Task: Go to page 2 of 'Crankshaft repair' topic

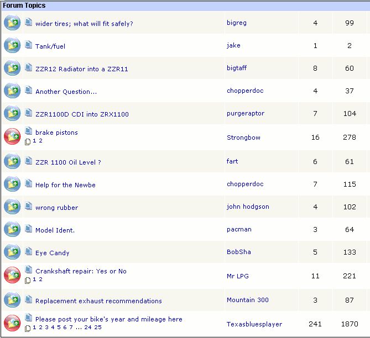Action: (x=40, y=279)
